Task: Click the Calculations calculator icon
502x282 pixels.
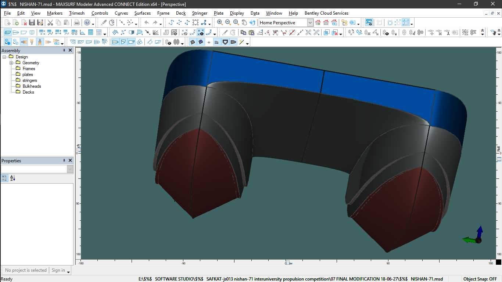Action: [x=98, y=32]
